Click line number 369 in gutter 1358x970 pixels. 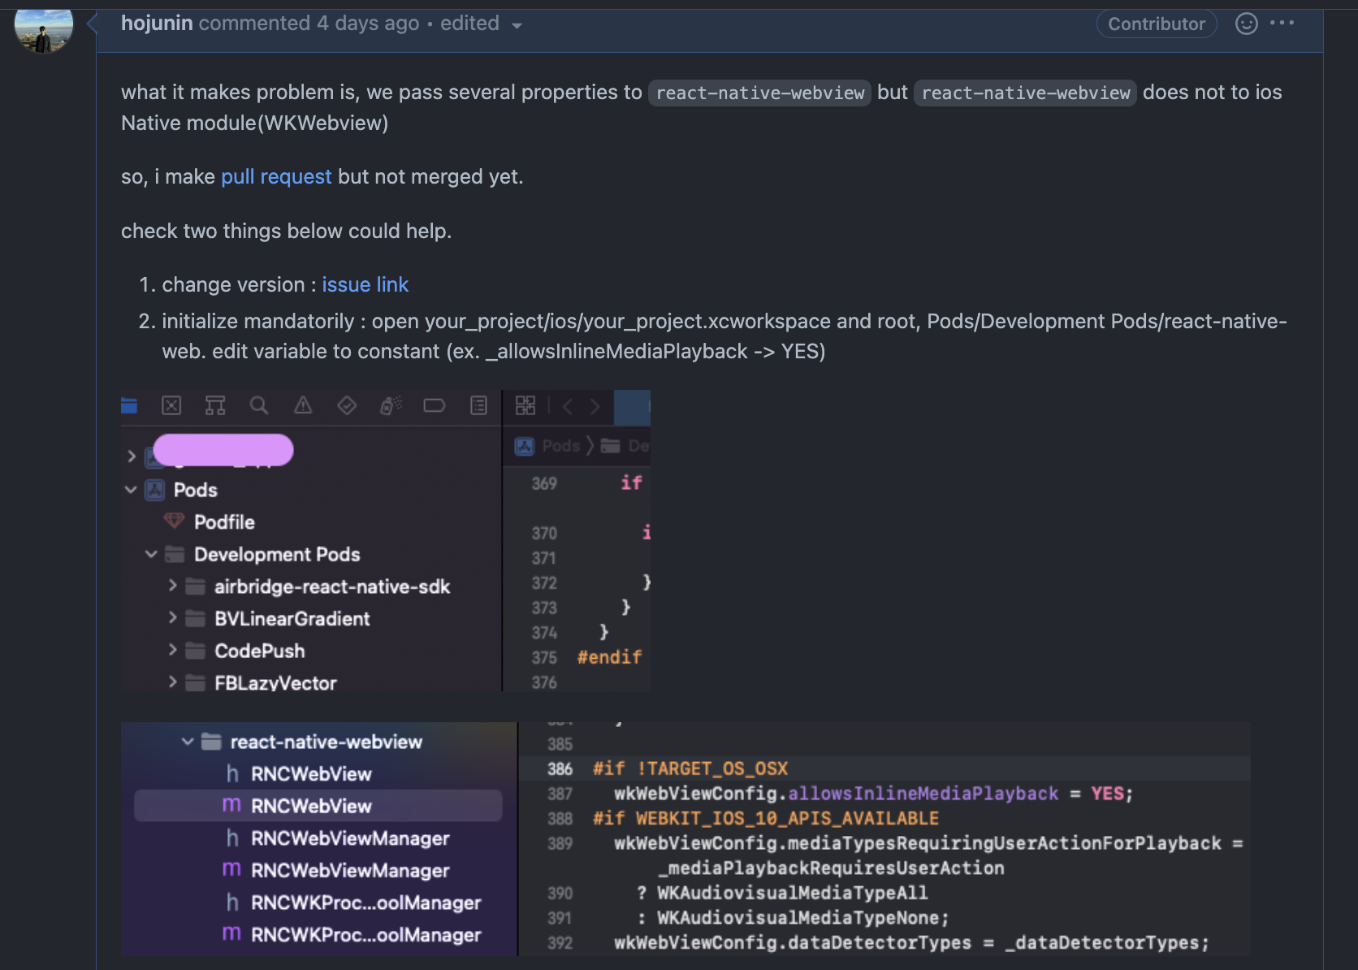pos(544,483)
